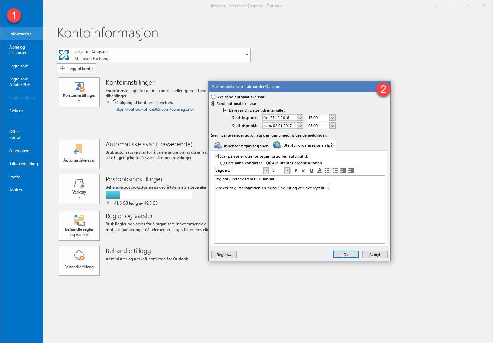This screenshot has width=493, height=343.
Task: Open 'Office-konto' in sidebar
Action: pyautogui.click(x=22, y=135)
